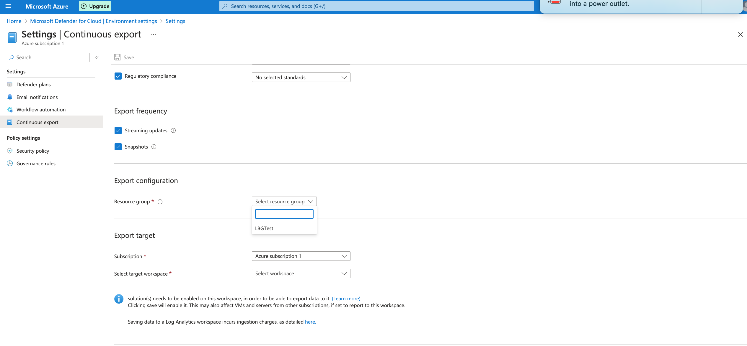The width and height of the screenshot is (747, 346).
Task: Click the Continuous export sidebar icon
Action: coord(10,122)
